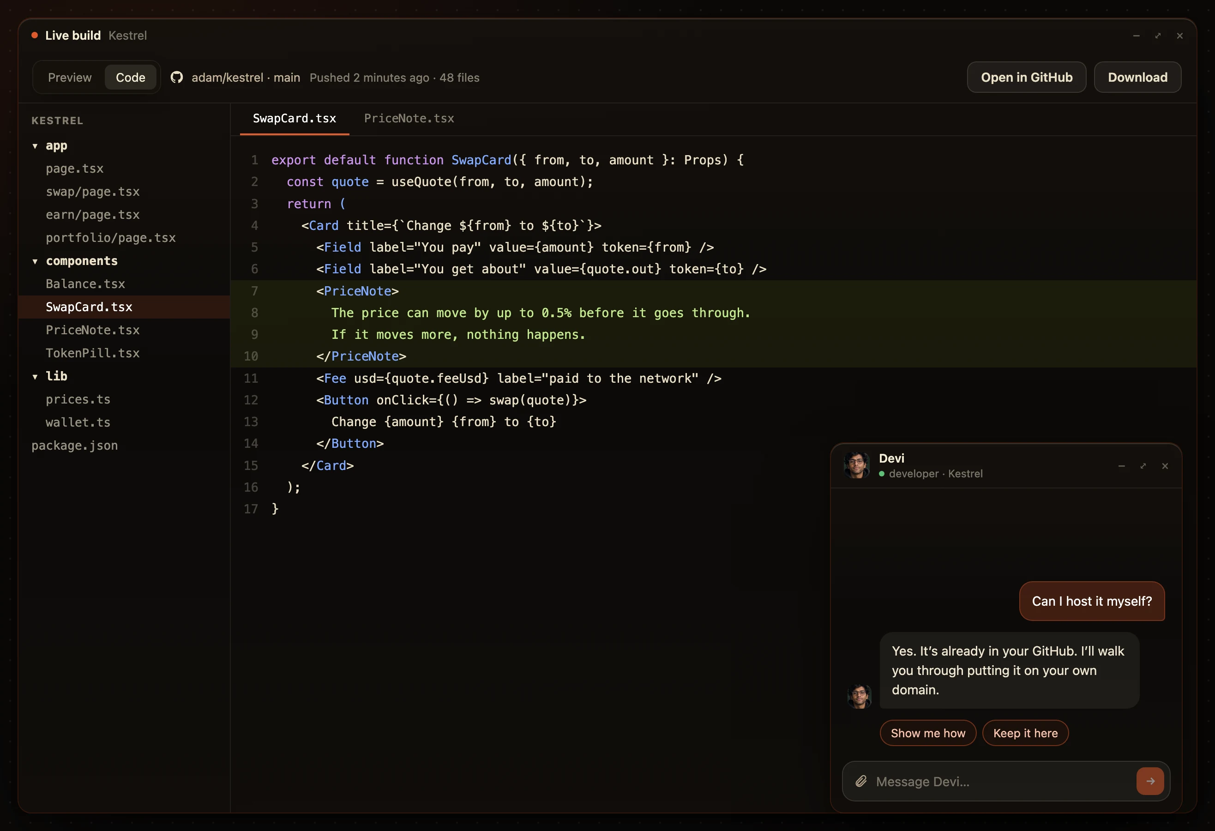
Task: Open the PriceNote.tsx editor tab
Action: (x=409, y=119)
